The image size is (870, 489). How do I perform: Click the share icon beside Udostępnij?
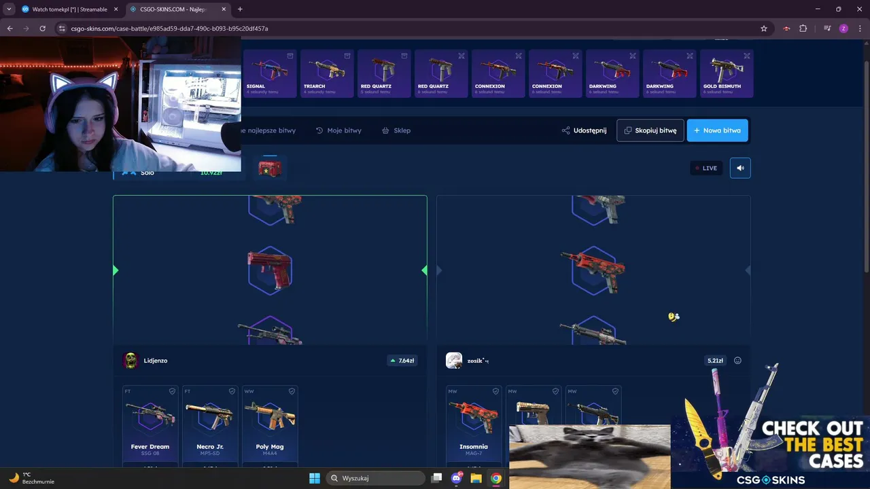[x=565, y=130]
